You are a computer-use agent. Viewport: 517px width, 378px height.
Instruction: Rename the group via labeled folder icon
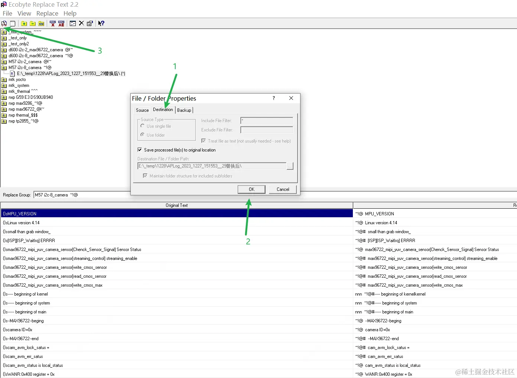(x=41, y=23)
